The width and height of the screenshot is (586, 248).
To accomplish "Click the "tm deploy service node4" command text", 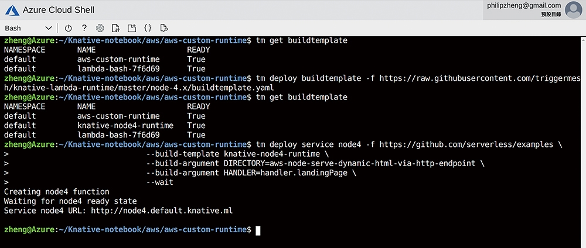I will 309,144.
